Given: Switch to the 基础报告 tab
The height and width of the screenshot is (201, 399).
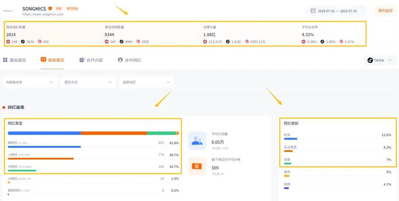Looking at the screenshot, I should (x=14, y=60).
